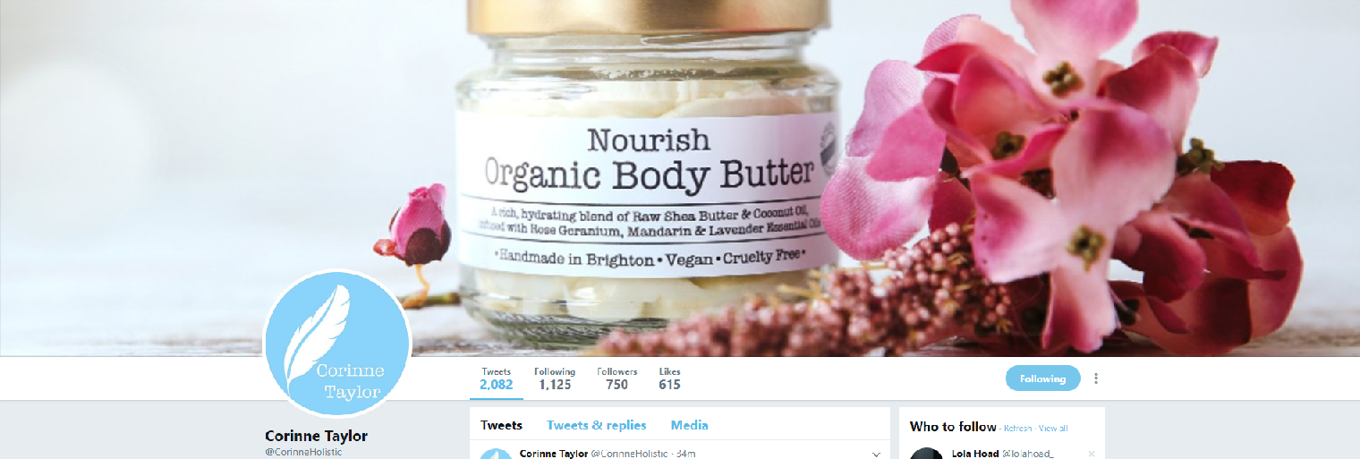
Task: Open the 615 Likes page
Action: click(669, 379)
